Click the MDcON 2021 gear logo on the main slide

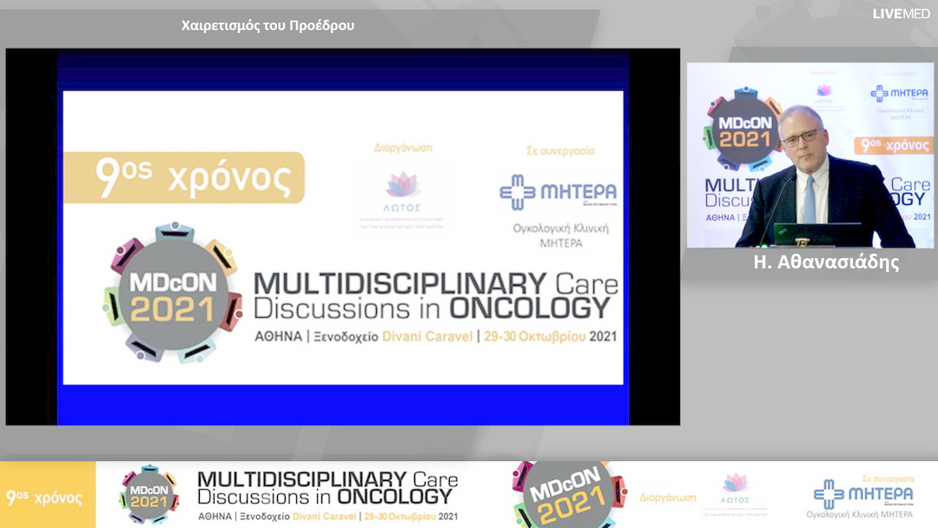point(171,294)
